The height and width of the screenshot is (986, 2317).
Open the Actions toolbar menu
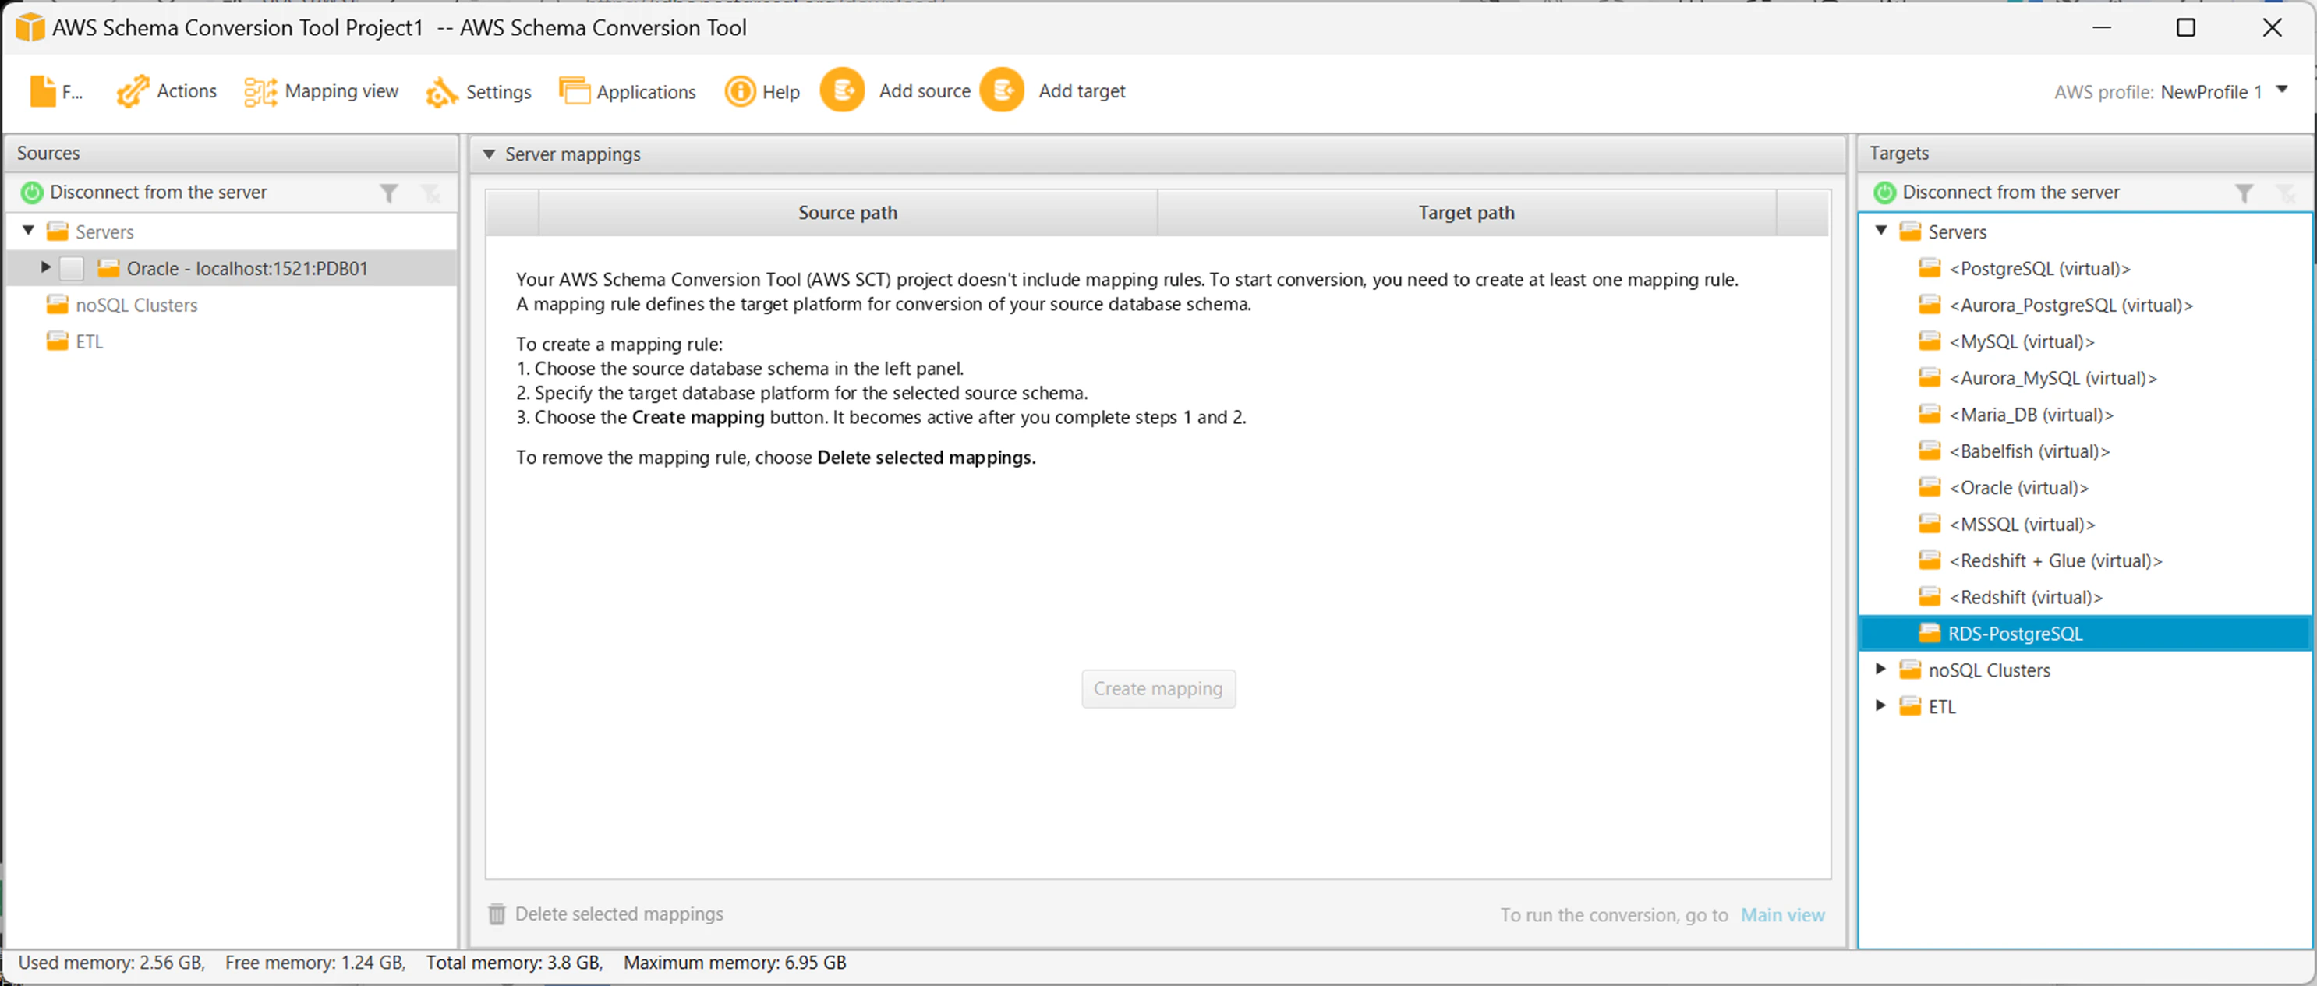(x=166, y=91)
